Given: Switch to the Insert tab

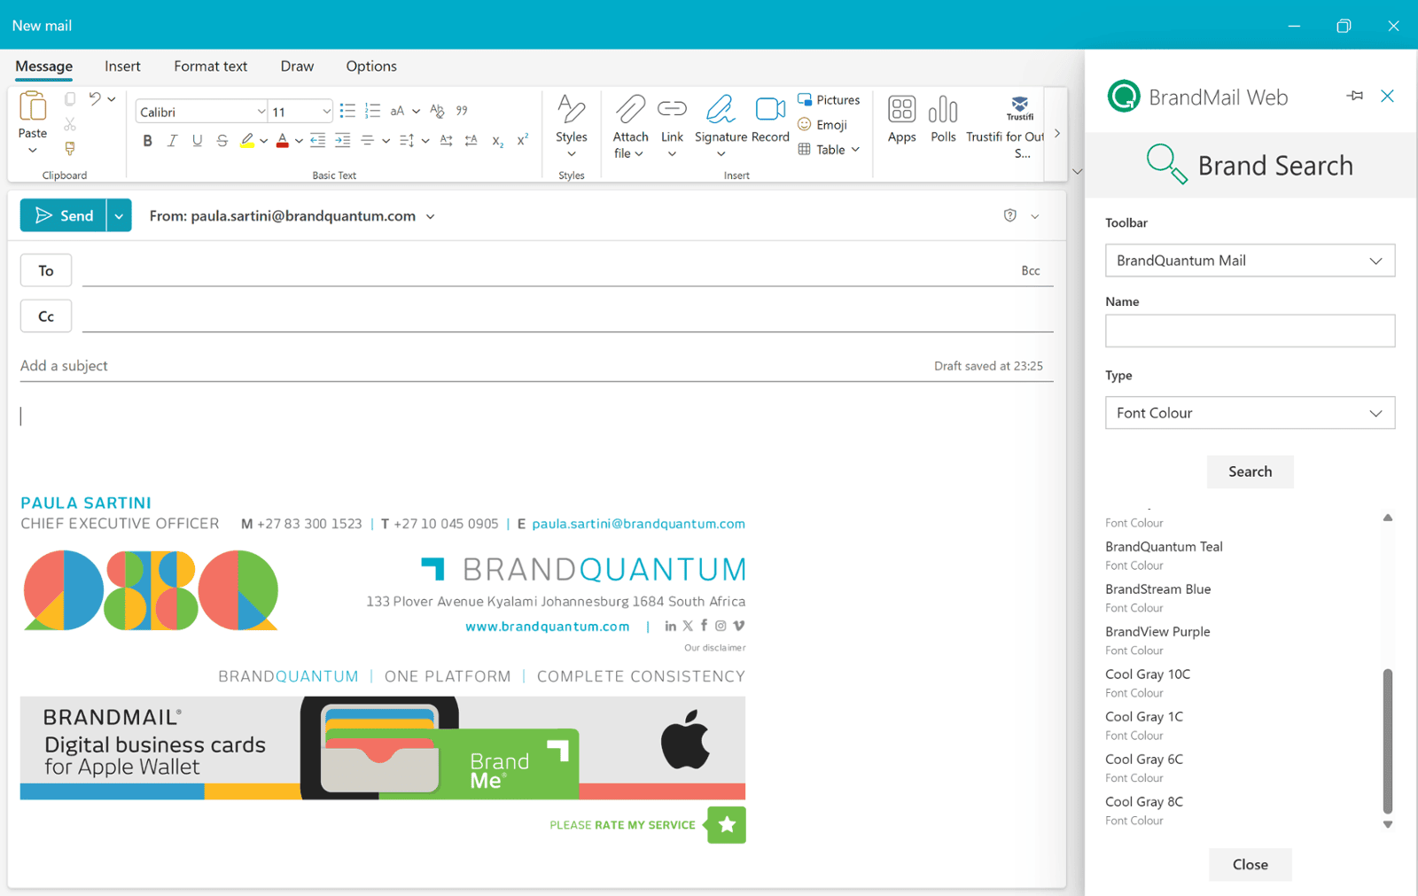Looking at the screenshot, I should (122, 66).
